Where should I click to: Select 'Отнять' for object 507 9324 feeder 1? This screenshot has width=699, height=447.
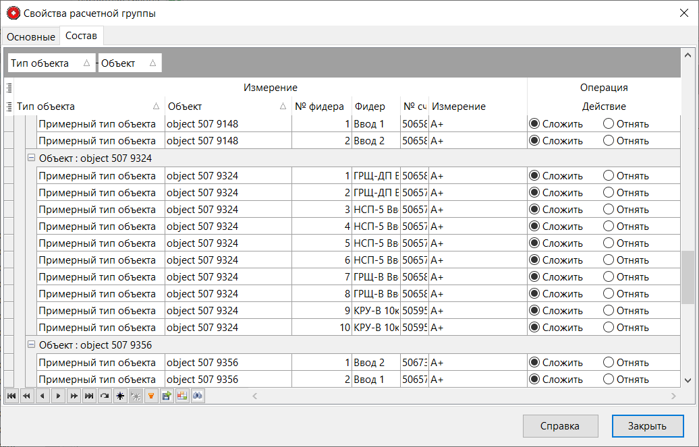click(x=609, y=175)
